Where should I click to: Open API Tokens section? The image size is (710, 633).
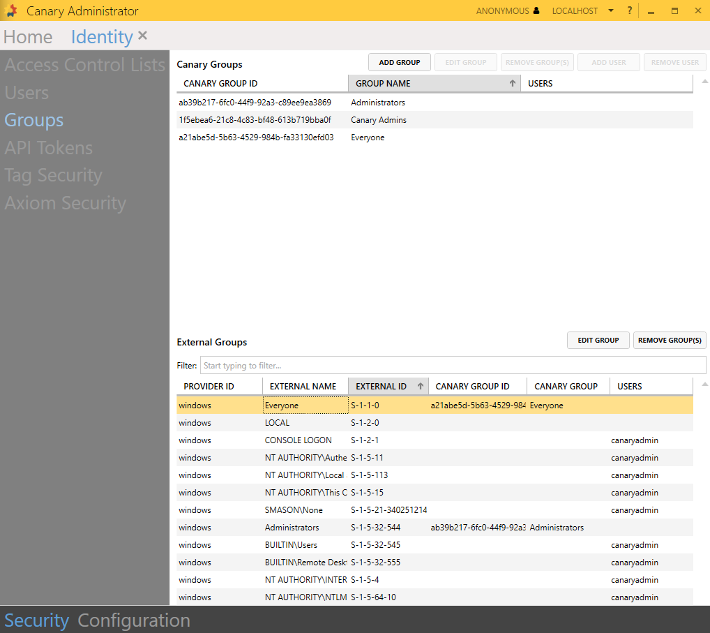click(x=48, y=148)
